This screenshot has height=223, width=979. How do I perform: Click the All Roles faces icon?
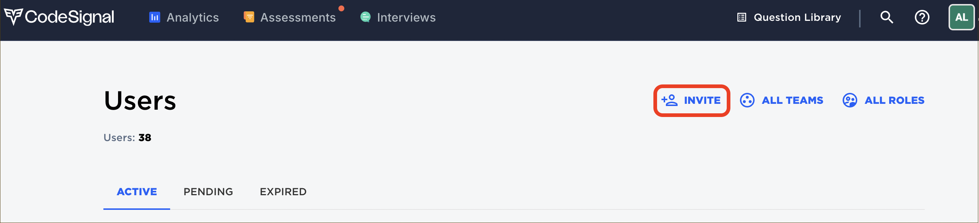click(x=850, y=100)
